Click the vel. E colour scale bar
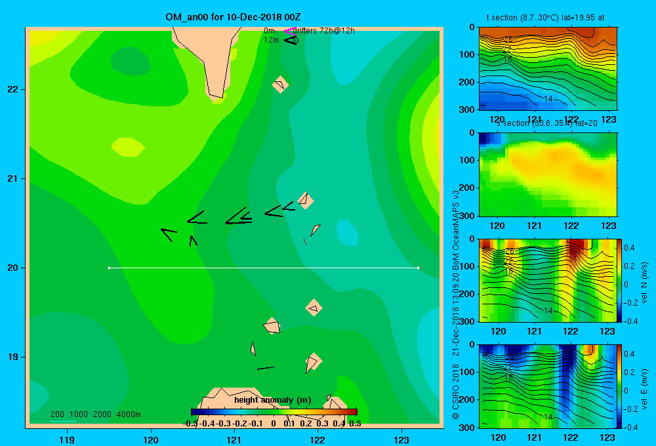This screenshot has width=656, height=446. pos(620,386)
